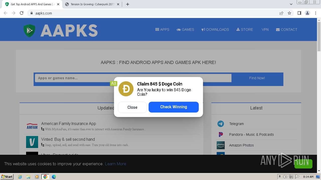Open File Explorer from taskbar

pos(28,177)
